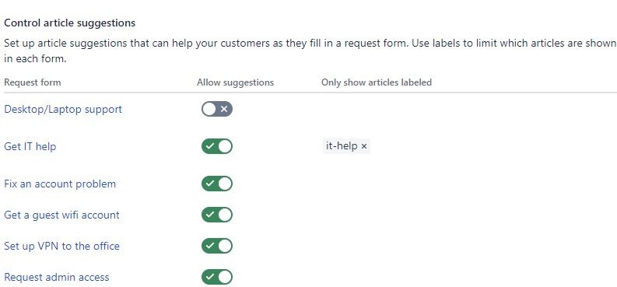Toggle suggestions for Get a guest wifi account
617x287 pixels.
click(x=217, y=215)
